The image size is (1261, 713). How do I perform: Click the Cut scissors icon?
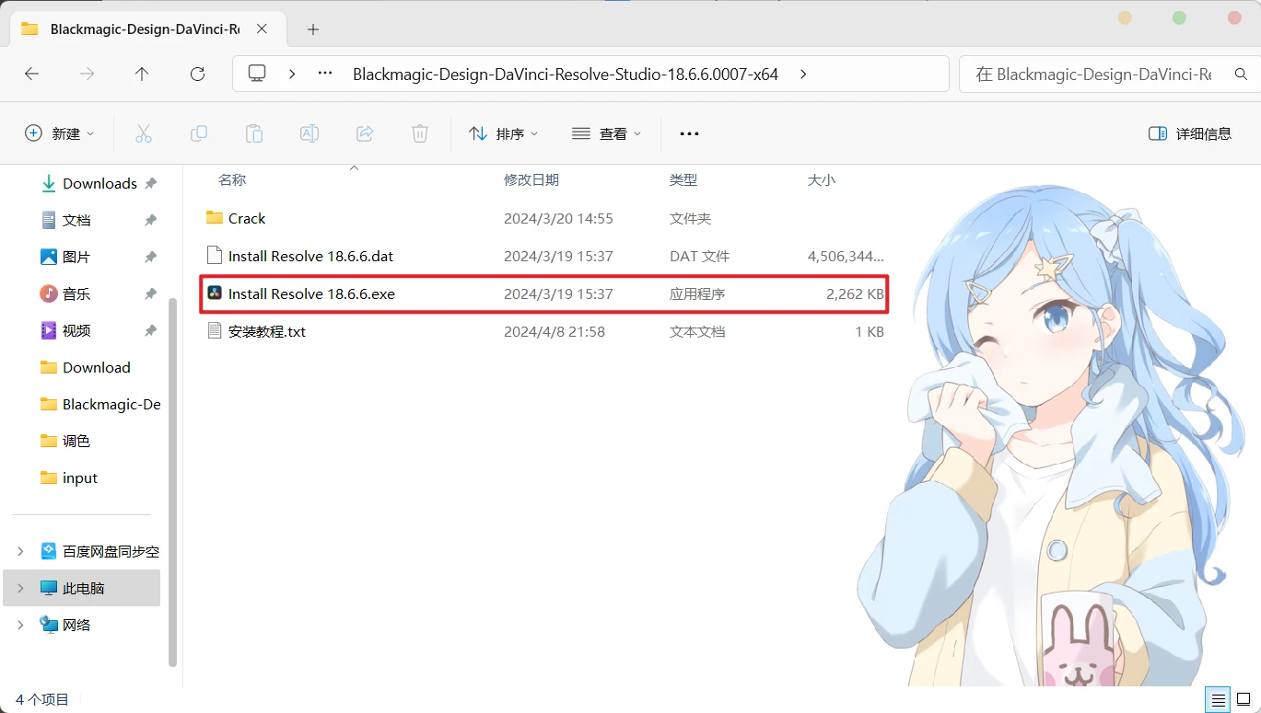click(144, 133)
